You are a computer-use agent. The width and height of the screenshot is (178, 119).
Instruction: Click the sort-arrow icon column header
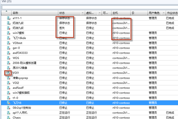click(6, 13)
